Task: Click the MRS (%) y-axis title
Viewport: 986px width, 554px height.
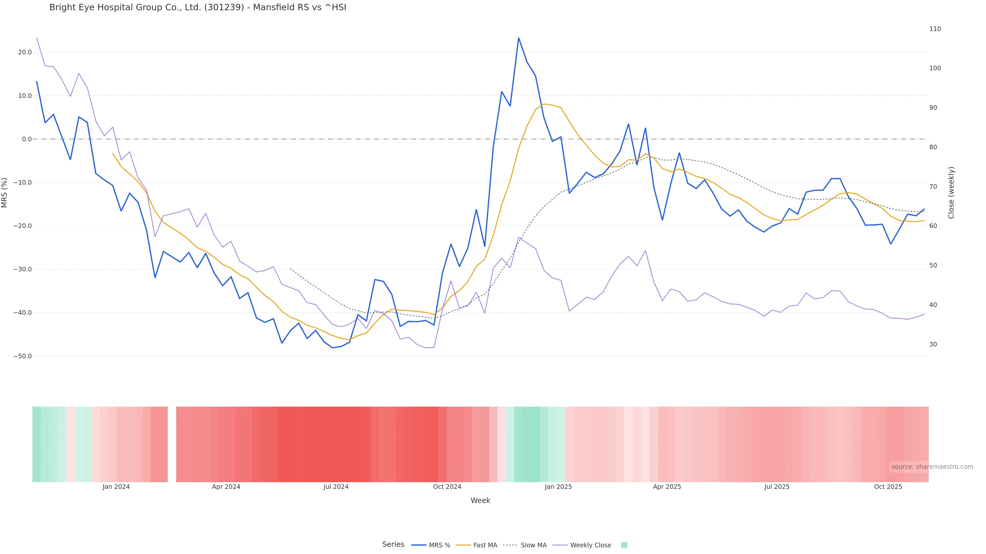Action: coord(4,193)
